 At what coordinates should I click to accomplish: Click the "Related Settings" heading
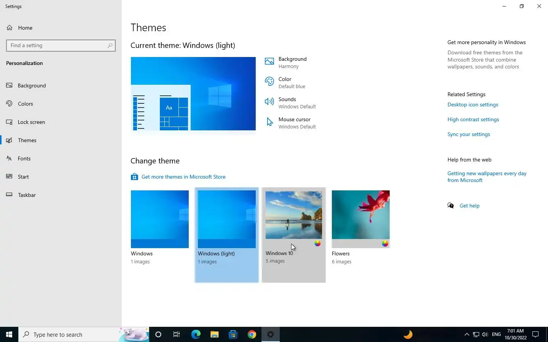[x=466, y=94]
